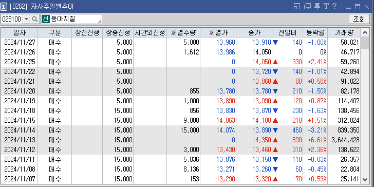Click the 839,350 volume cell
This screenshot has width=374, height=187.
pos(344,130)
